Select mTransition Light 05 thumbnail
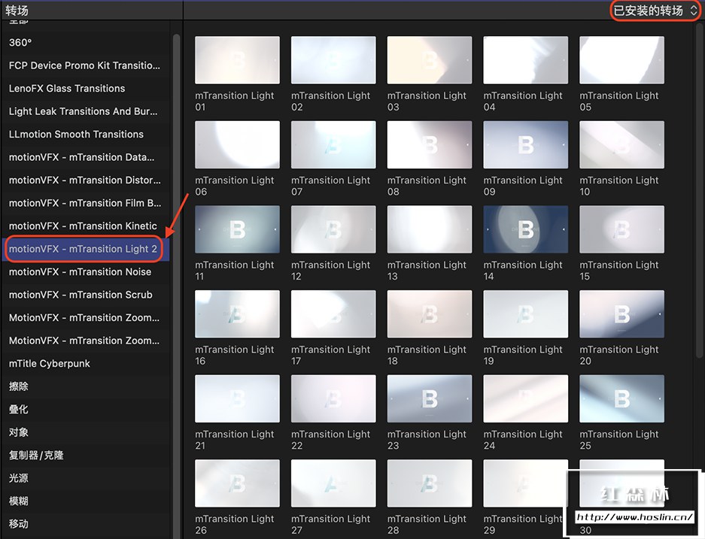The image size is (705, 539). 621,60
